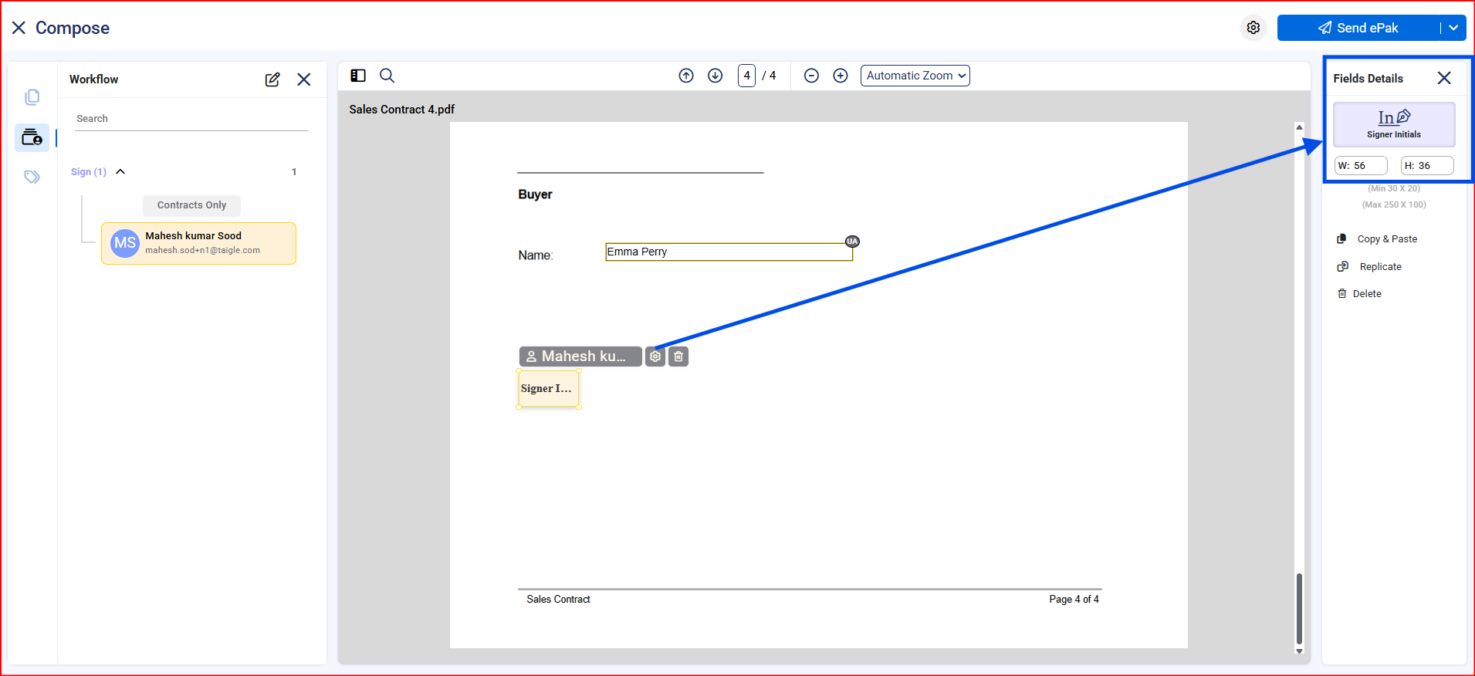
Task: Collapse the Sign (1) group
Action: pyautogui.click(x=120, y=171)
